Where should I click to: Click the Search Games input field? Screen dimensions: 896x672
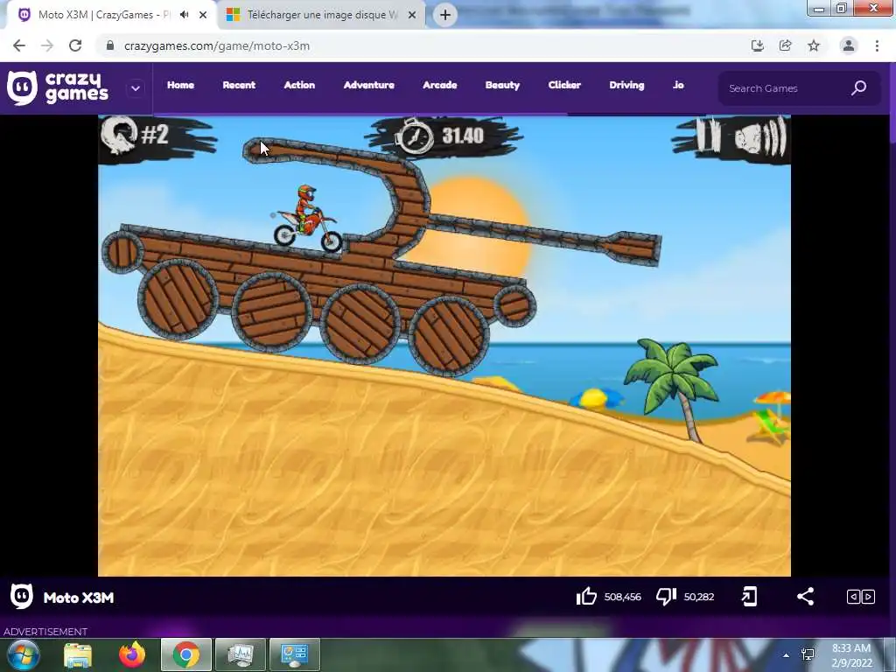[x=786, y=88]
